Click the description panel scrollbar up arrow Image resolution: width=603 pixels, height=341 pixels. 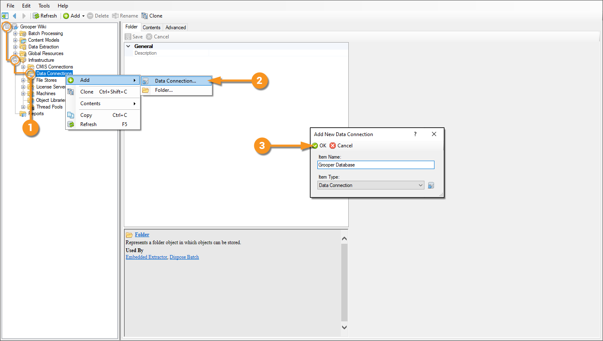pyautogui.click(x=344, y=238)
